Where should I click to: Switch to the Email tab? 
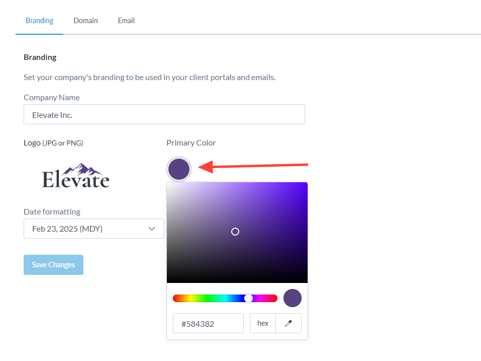point(126,20)
